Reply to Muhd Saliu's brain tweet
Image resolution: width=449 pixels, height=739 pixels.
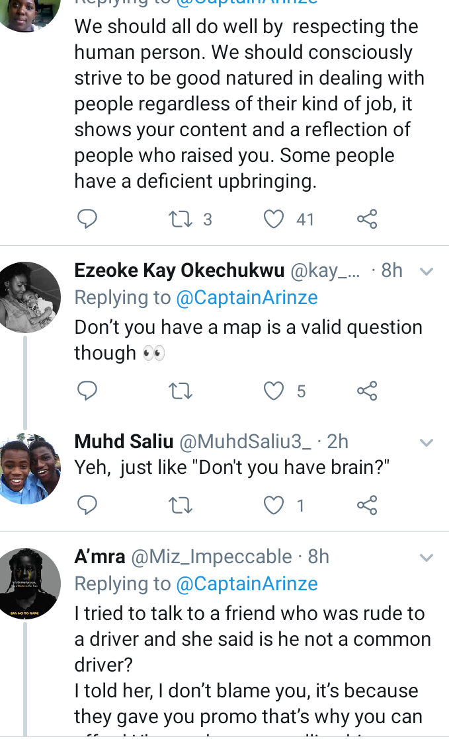coord(87,505)
